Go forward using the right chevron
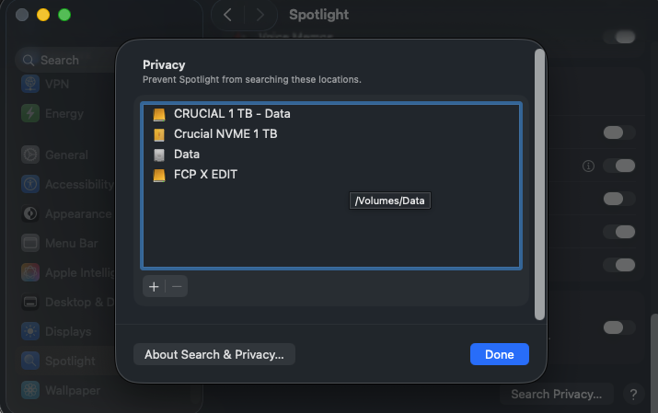Image resolution: width=658 pixels, height=413 pixels. pyautogui.click(x=260, y=15)
